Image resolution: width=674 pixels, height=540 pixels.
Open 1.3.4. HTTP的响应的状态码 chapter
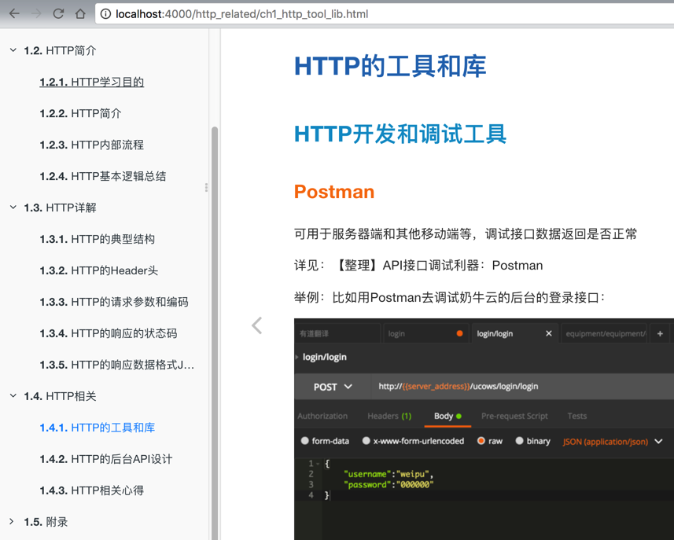(109, 333)
